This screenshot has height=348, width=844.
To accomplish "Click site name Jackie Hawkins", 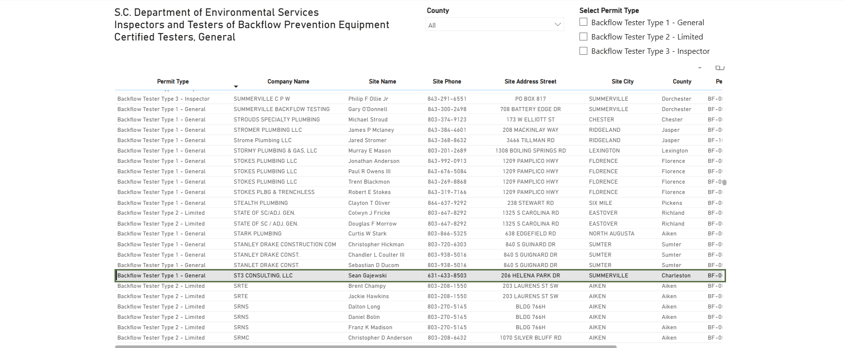I will pyautogui.click(x=368, y=296).
